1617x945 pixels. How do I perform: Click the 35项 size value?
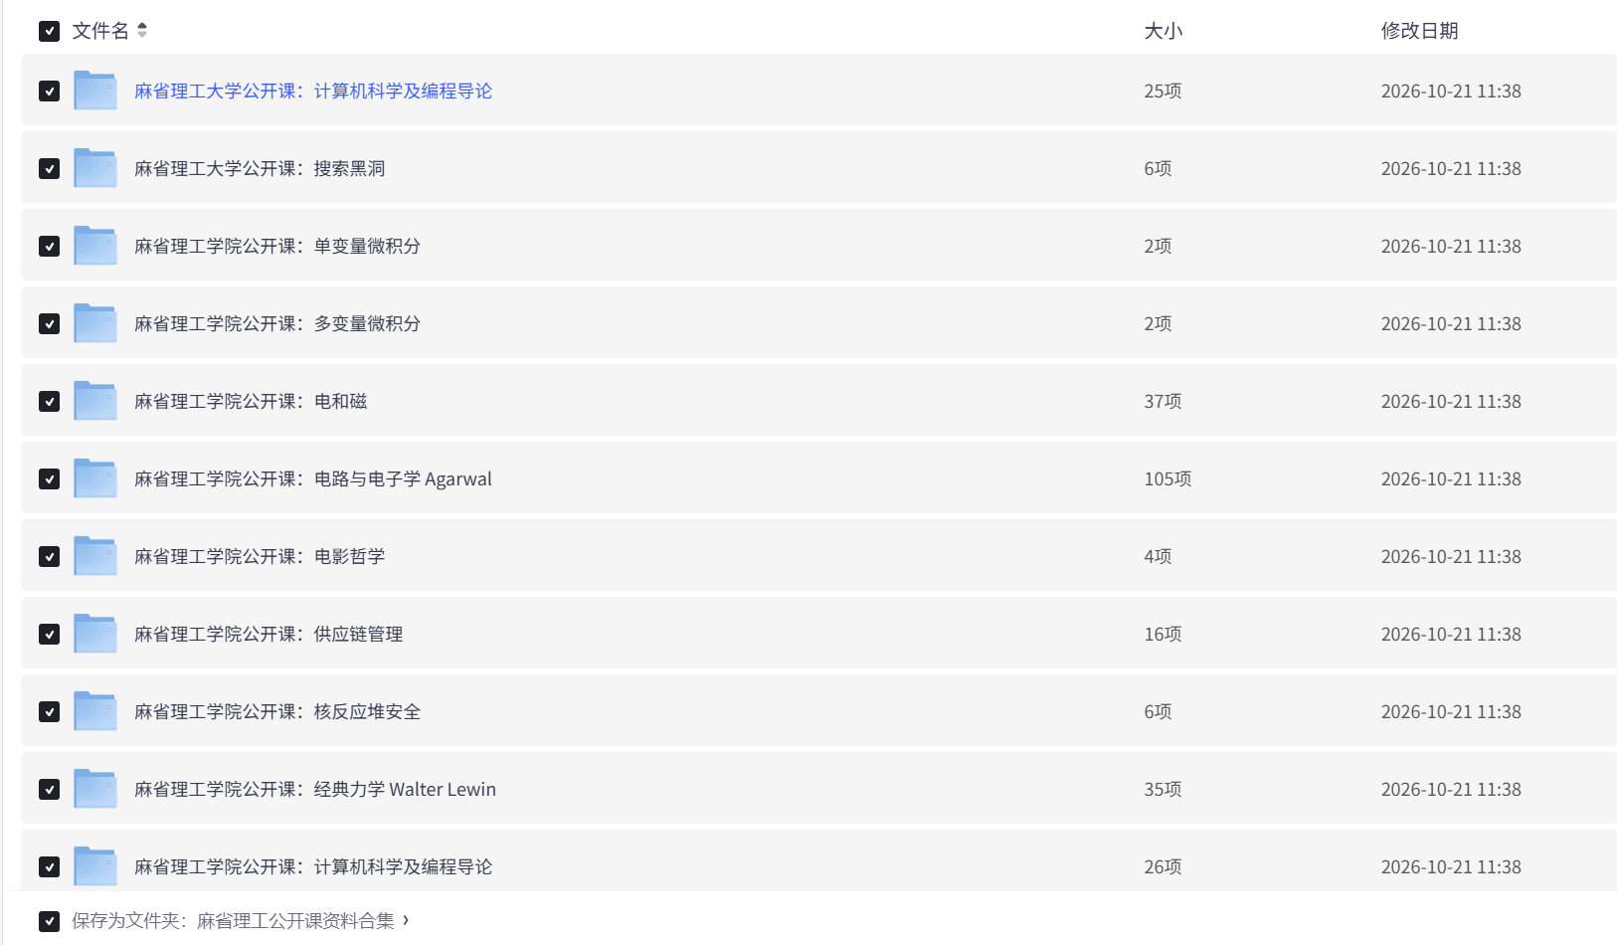click(1163, 789)
